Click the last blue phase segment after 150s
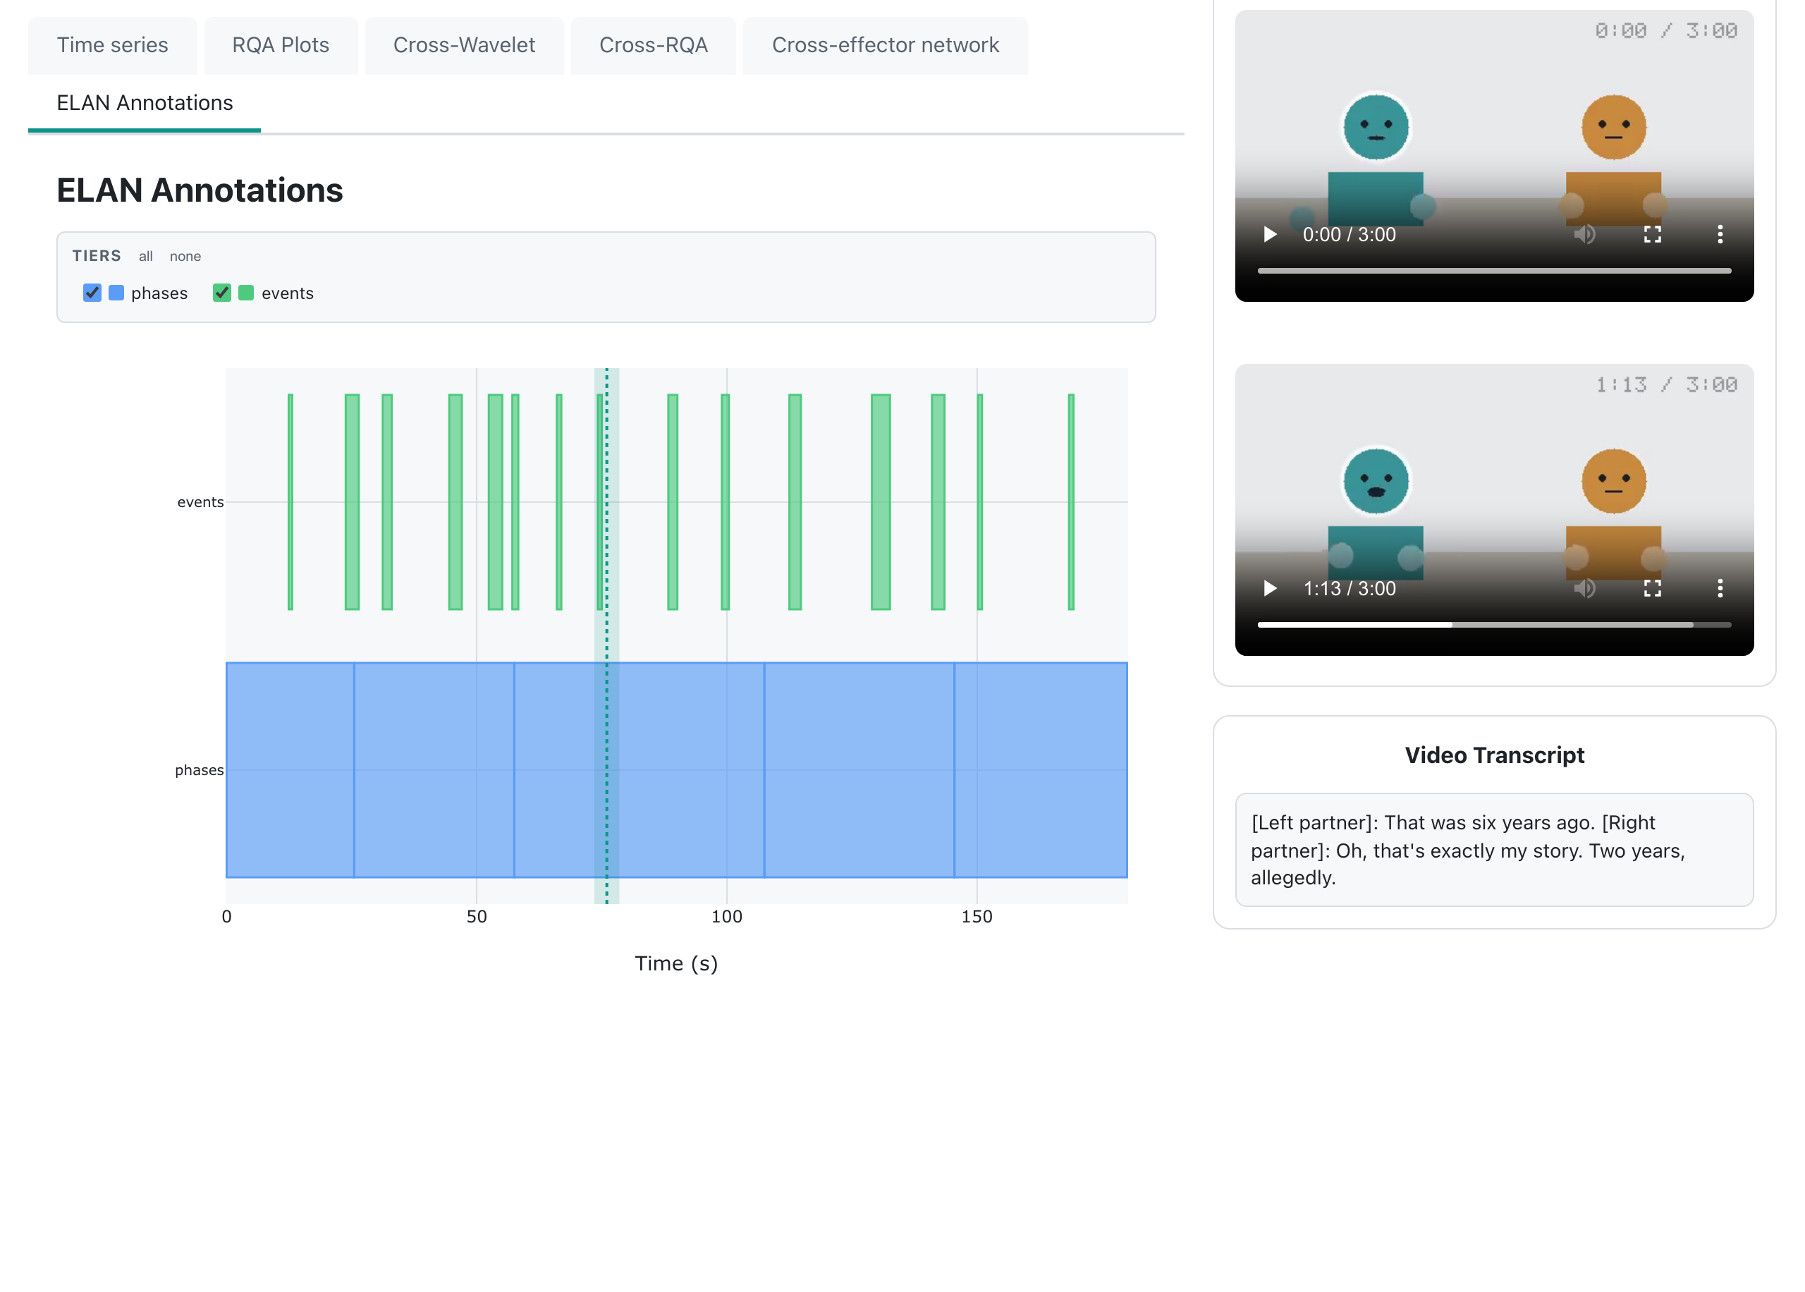 (1041, 770)
